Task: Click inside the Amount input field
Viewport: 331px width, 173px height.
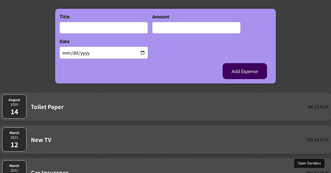Action: pos(196,27)
